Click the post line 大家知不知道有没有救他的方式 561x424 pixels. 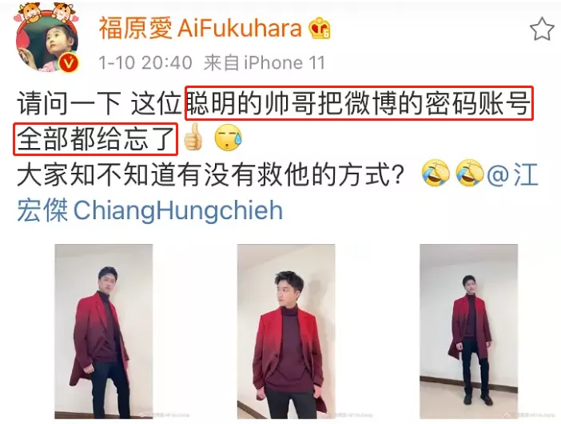pos(211,175)
